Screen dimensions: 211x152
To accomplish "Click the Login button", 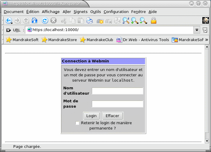I will tap(92, 116).
